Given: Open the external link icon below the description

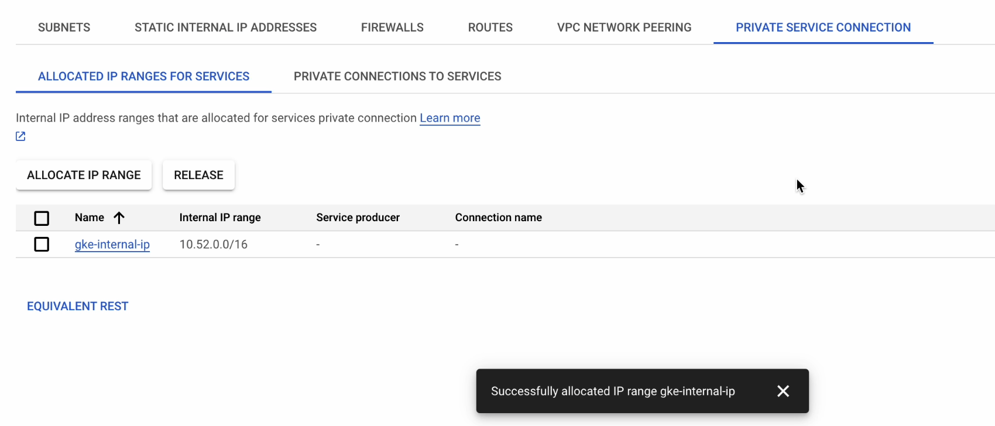Looking at the screenshot, I should pyautogui.click(x=20, y=136).
